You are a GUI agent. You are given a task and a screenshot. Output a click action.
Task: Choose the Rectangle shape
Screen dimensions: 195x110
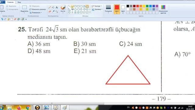78,6
